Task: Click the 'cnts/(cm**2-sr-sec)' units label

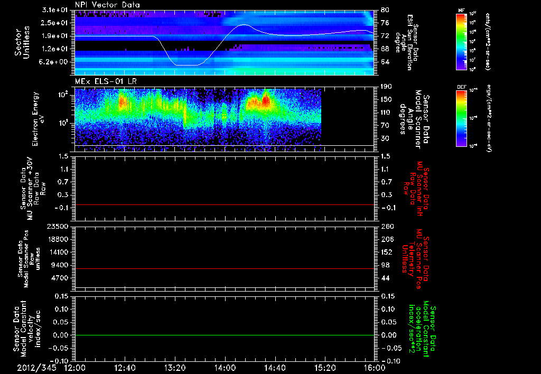Action: [488, 41]
